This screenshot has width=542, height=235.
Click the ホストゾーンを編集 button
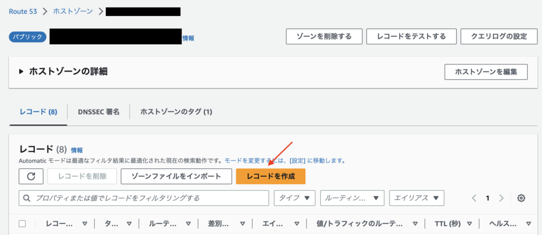coord(486,72)
